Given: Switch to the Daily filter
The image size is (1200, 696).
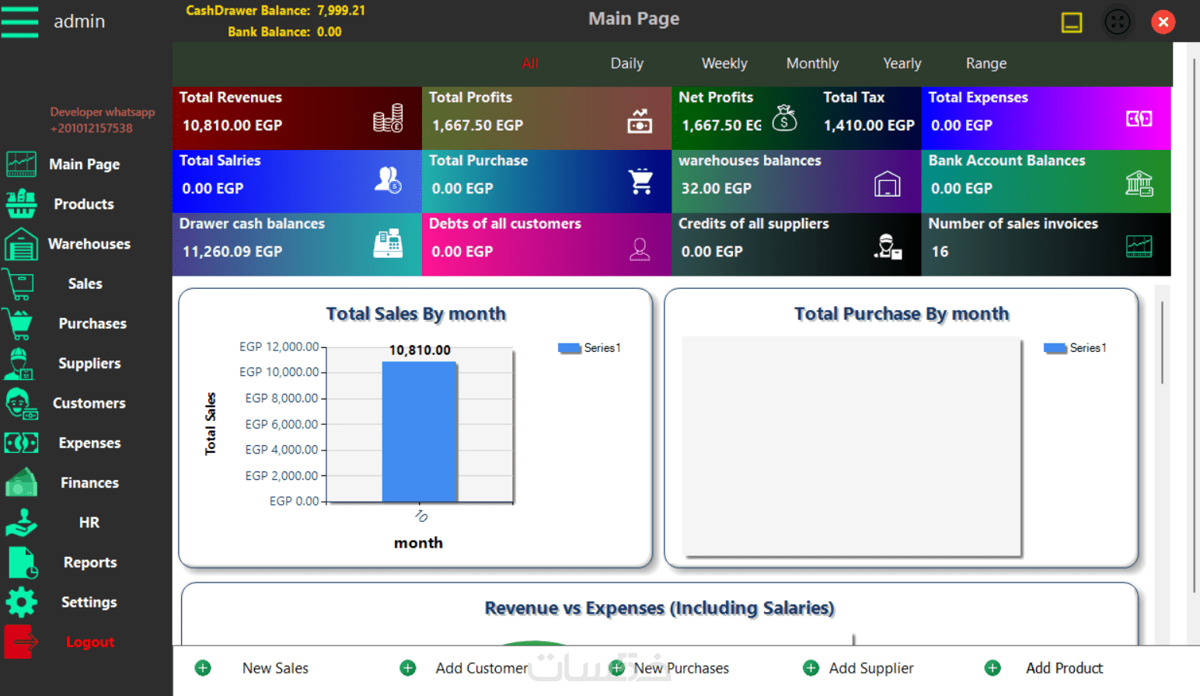Looking at the screenshot, I should (x=627, y=64).
